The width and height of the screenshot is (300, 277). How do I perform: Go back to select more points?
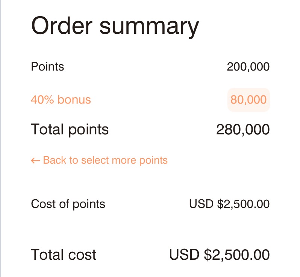[x=99, y=160]
